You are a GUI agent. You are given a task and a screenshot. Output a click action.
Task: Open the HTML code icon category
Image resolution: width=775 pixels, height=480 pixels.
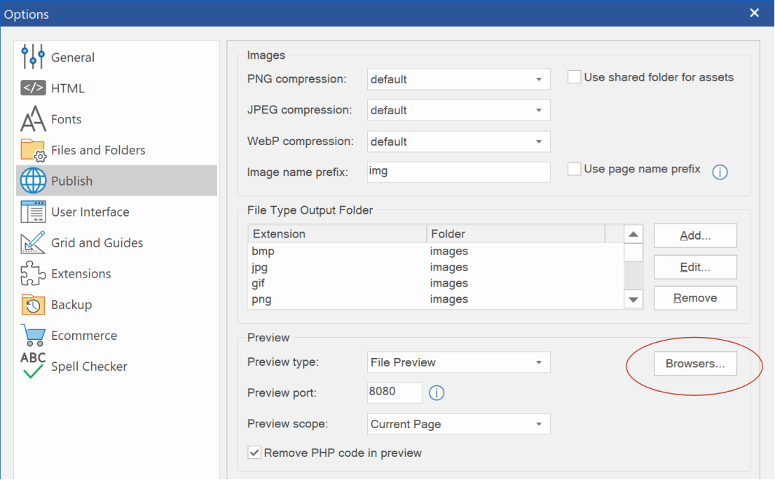pyautogui.click(x=33, y=88)
